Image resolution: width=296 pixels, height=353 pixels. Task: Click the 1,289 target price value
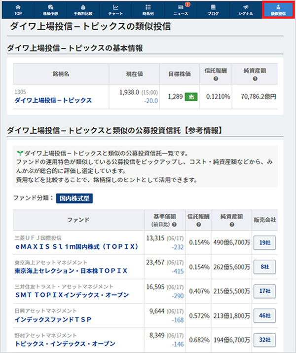(x=175, y=97)
